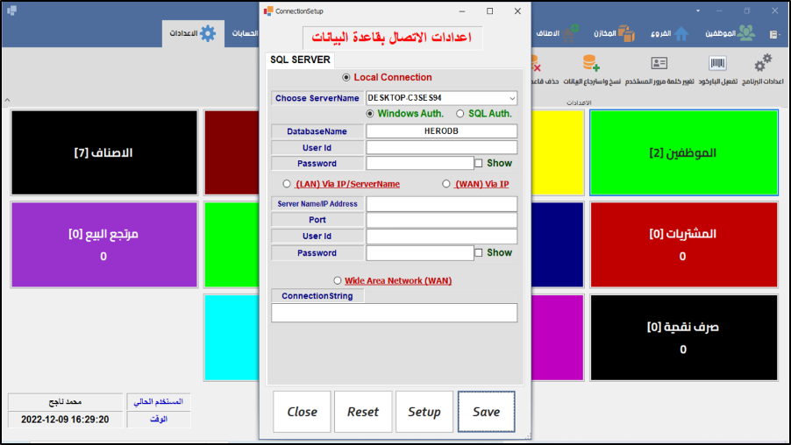Screen dimensions: 791x445
Task: Open change user password ID-card icon
Action: [x=659, y=64]
